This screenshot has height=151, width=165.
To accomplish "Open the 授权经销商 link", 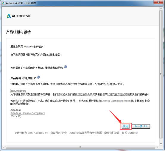I will 81,94.
